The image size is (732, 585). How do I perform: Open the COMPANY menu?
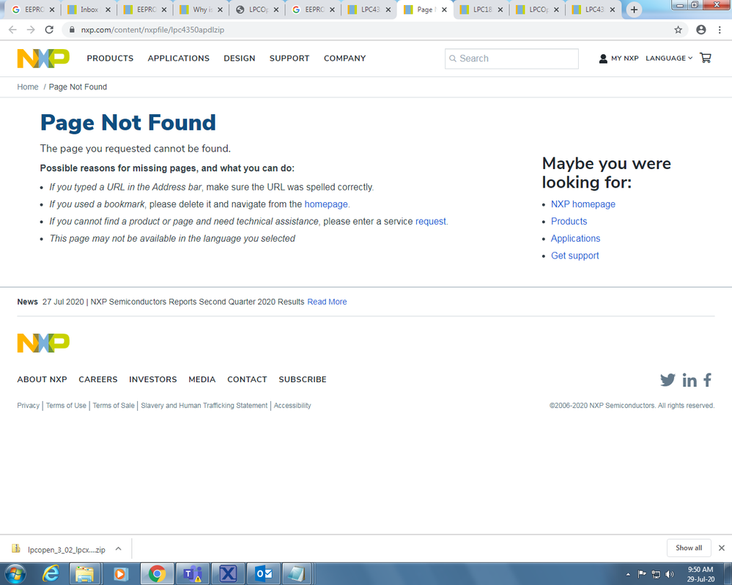[x=345, y=59]
